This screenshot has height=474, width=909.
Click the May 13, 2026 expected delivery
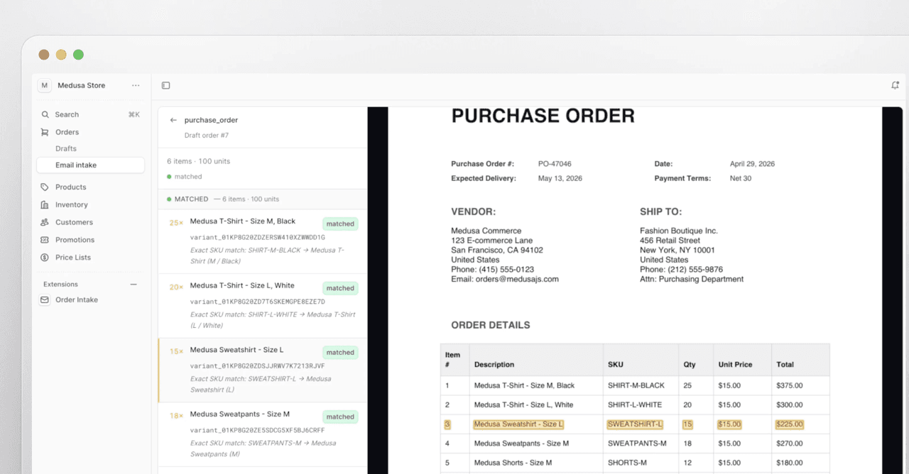pos(560,179)
